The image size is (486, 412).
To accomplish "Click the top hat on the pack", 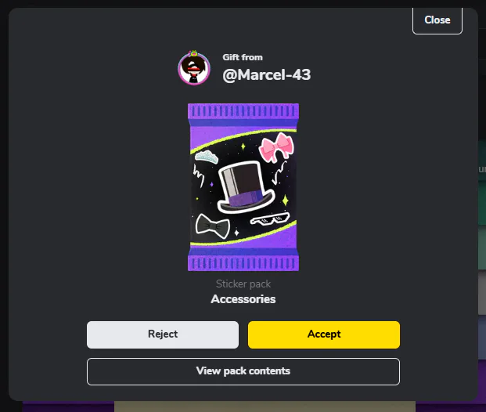I will coord(246,187).
